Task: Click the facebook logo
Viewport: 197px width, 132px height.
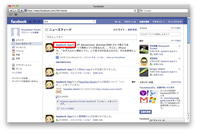Action: coord(19,21)
